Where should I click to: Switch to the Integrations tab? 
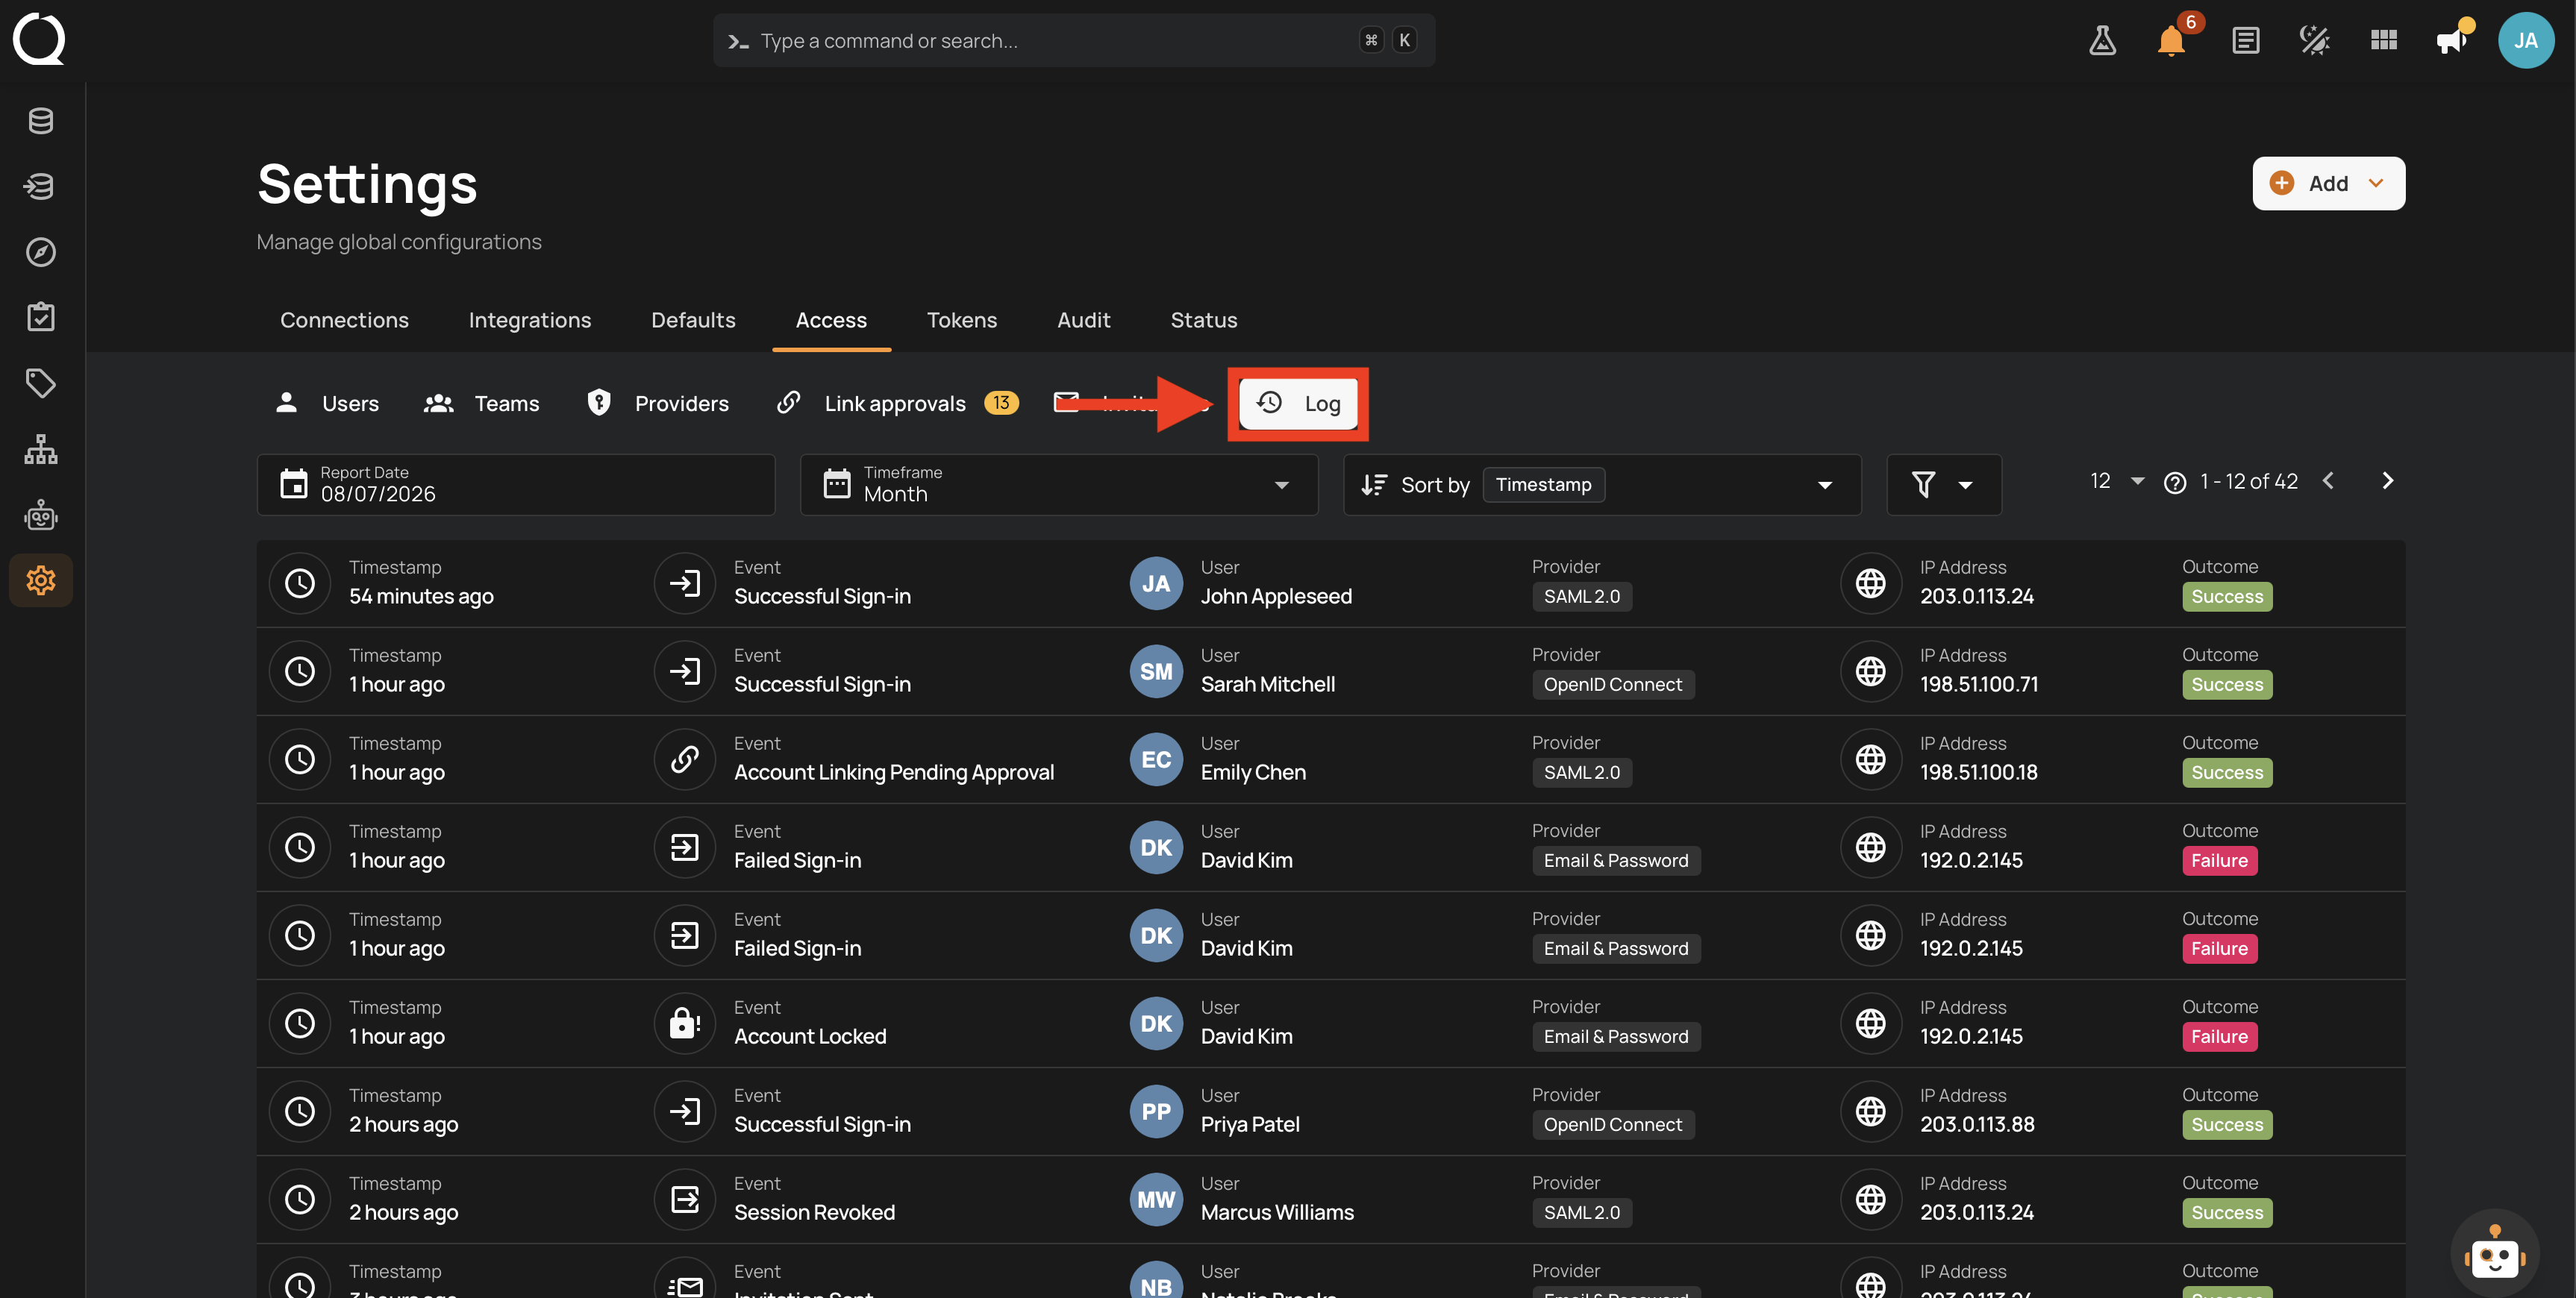click(530, 320)
